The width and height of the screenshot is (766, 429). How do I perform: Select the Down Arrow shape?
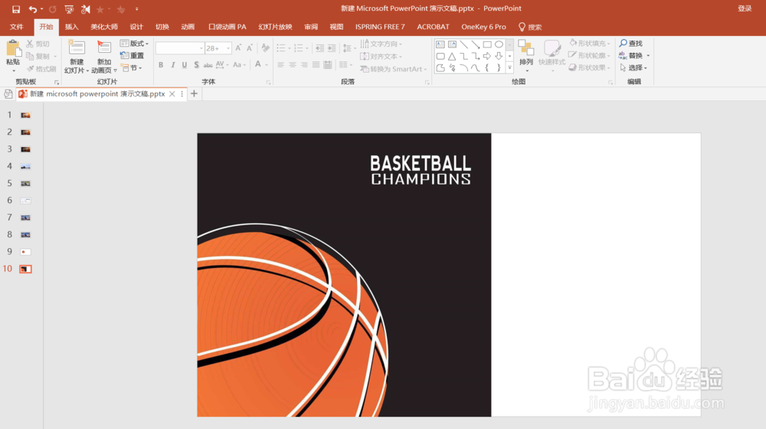499,56
